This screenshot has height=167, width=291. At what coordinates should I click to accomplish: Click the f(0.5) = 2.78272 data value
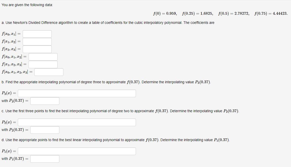pyautogui.click(x=234, y=13)
